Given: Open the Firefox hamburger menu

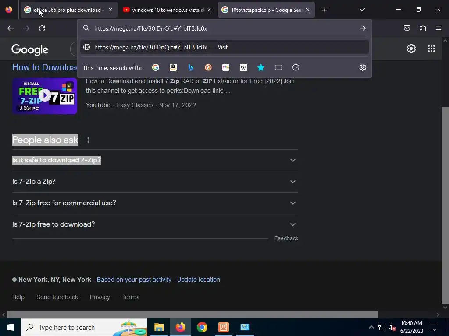Looking at the screenshot, I should (x=438, y=28).
